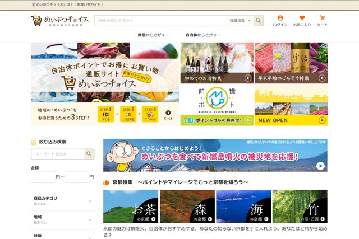Open the 海の京都 tile image

pyautogui.click(x=243, y=207)
